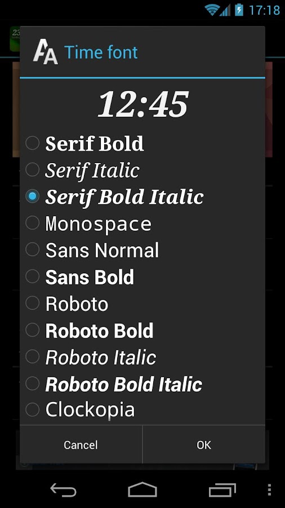The height and width of the screenshot is (508, 285).
Task: Select the Monospace font option
Action: [x=142, y=223]
